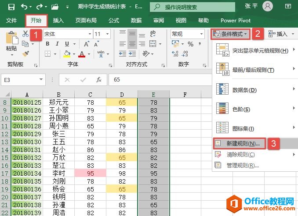This screenshot has height=216, width=298.
Task: Apply red font color A
Action: (82, 54)
